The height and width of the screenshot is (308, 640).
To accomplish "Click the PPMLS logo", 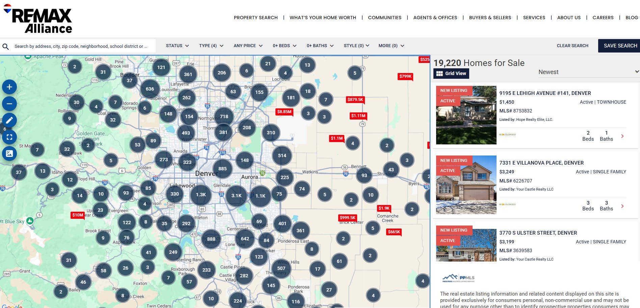I will [x=458, y=278].
